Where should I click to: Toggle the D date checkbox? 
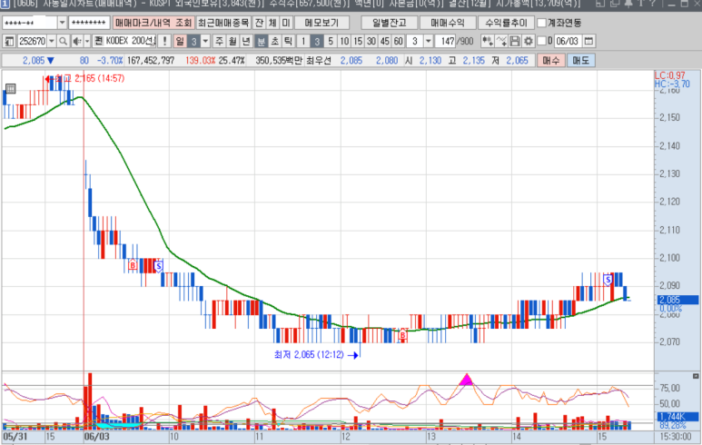click(x=542, y=41)
